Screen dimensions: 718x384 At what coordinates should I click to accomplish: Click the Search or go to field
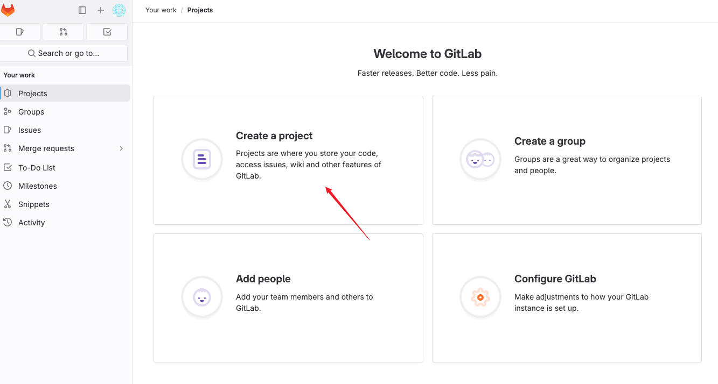64,53
